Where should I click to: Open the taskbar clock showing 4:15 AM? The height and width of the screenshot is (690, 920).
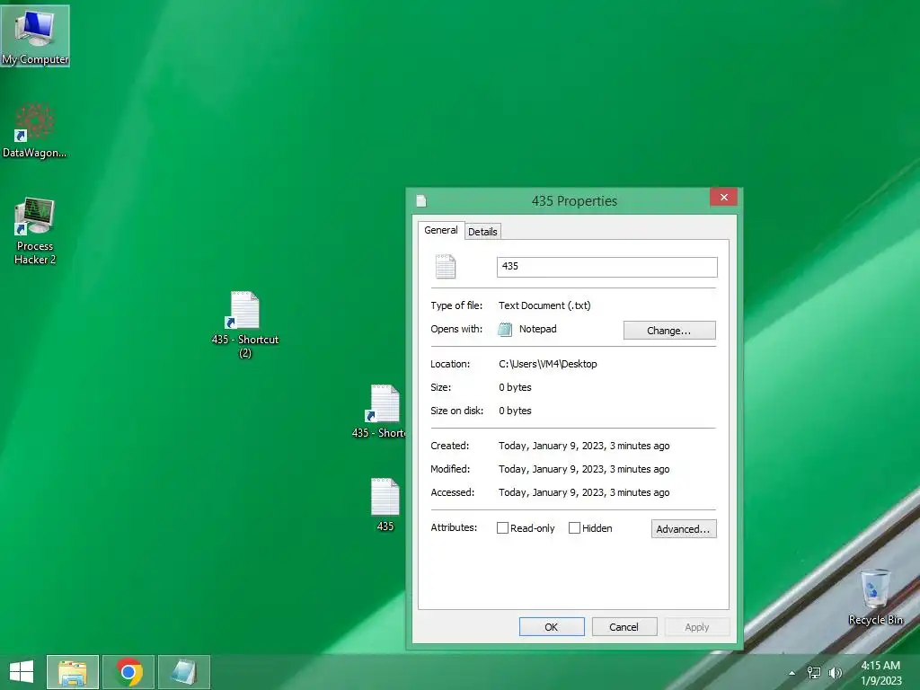pyautogui.click(x=880, y=672)
